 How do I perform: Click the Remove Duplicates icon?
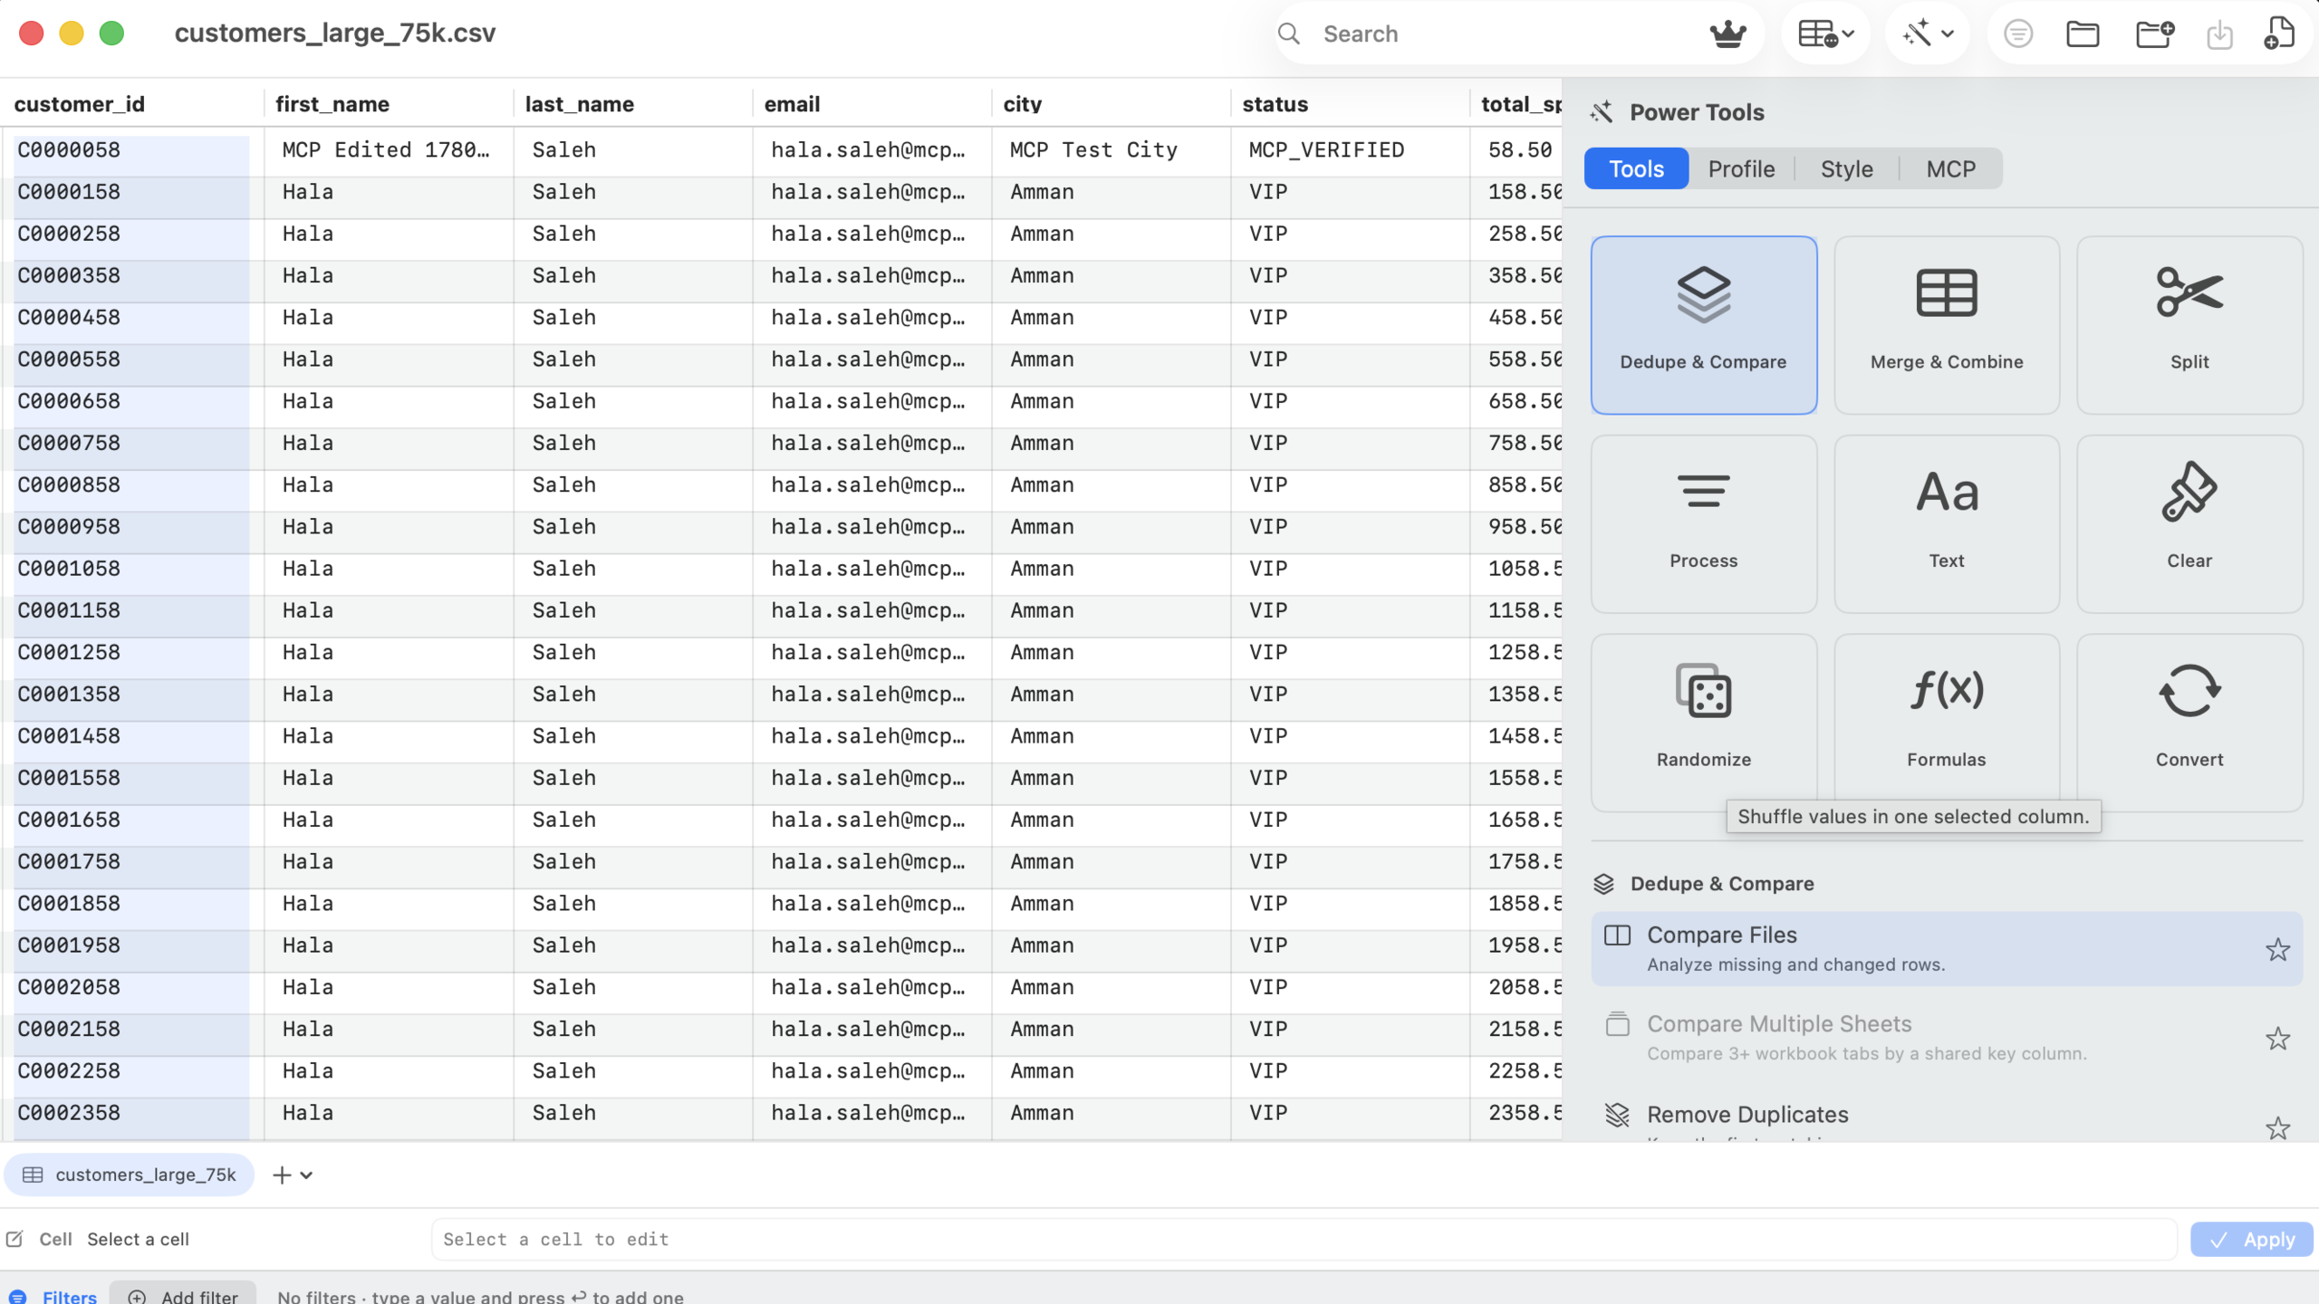(x=1617, y=1115)
